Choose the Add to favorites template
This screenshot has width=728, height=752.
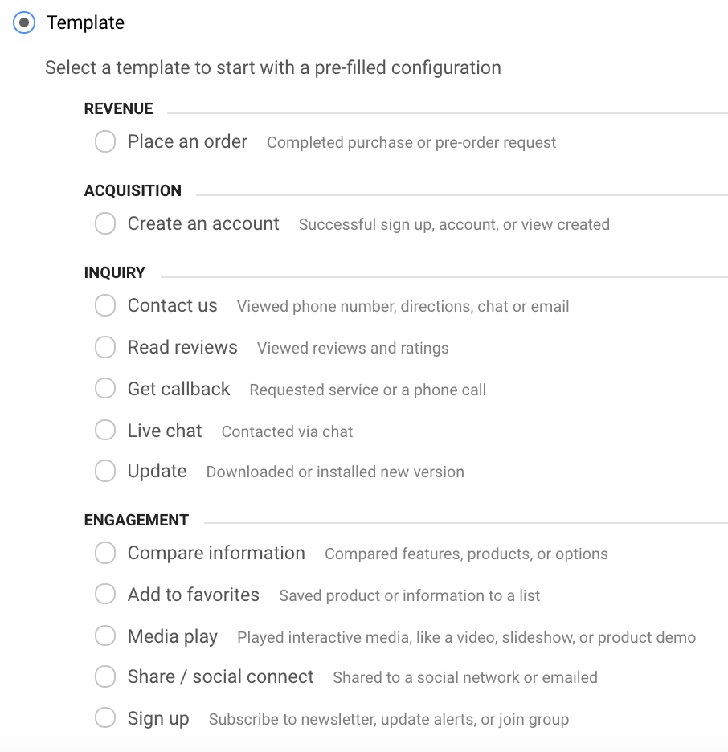point(105,595)
